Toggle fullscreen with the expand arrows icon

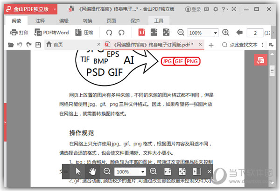(x=234, y=9)
